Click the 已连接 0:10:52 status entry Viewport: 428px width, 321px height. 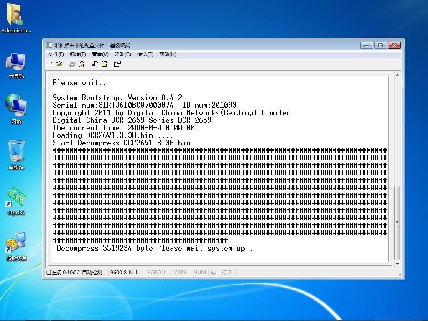[63, 272]
